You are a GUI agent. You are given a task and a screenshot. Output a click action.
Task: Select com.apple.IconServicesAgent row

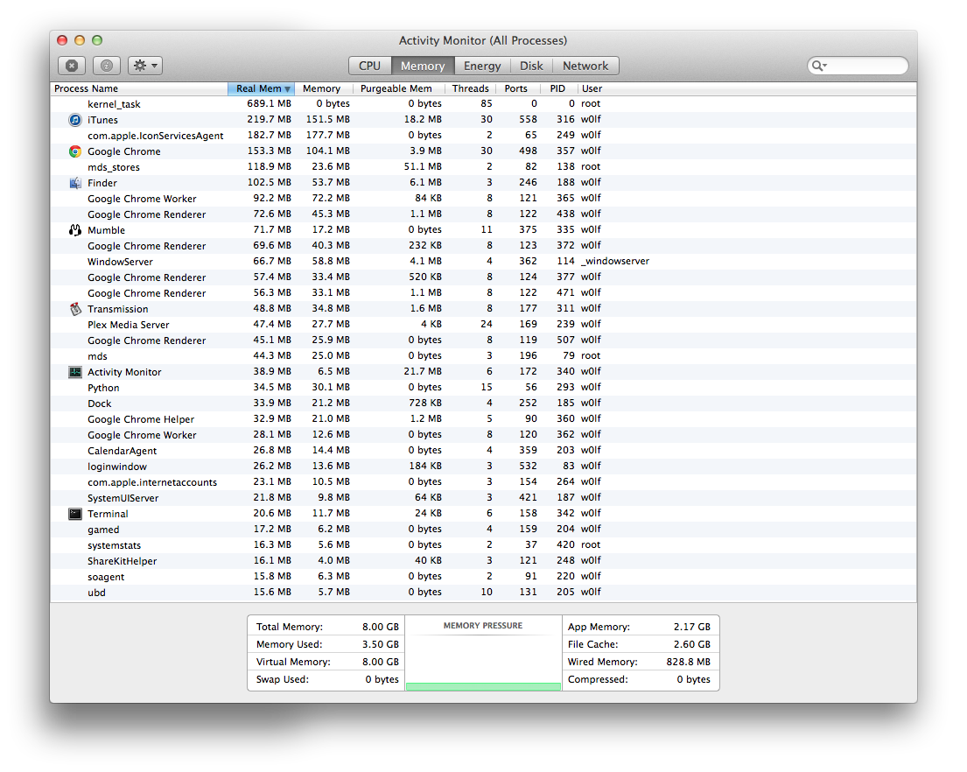pyautogui.click(x=483, y=135)
